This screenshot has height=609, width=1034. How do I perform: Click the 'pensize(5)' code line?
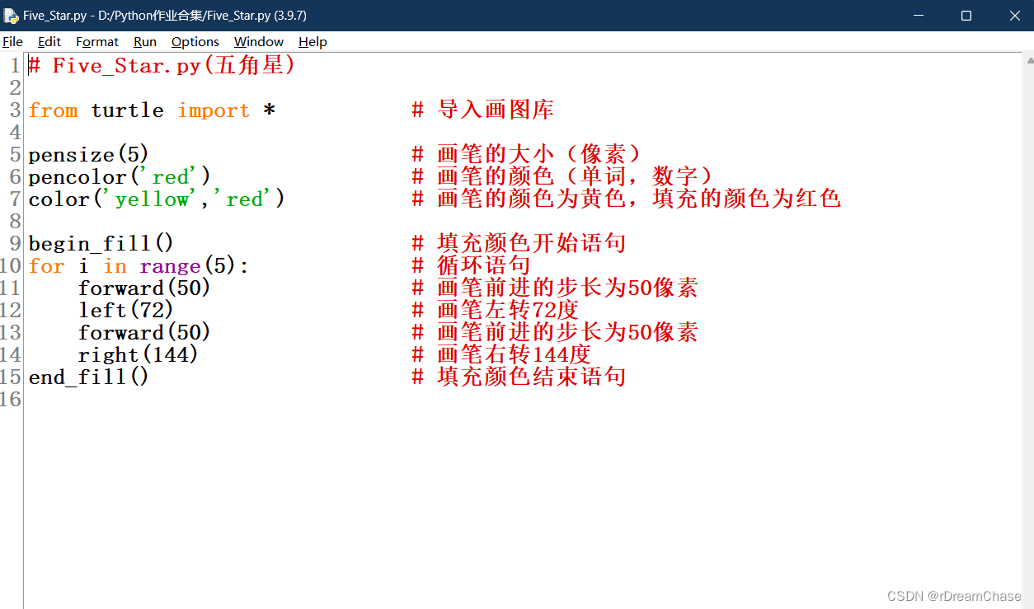[88, 155]
